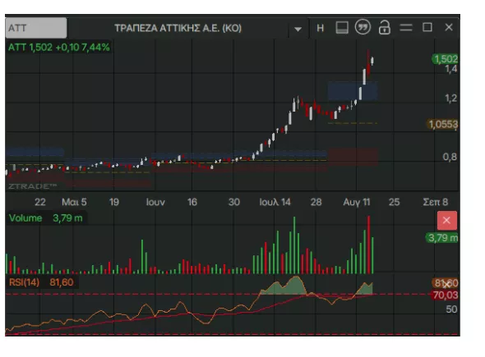This screenshot has width=485, height=357.
Task: Click the Σεπ 8 date axis label
Action: pos(435,202)
